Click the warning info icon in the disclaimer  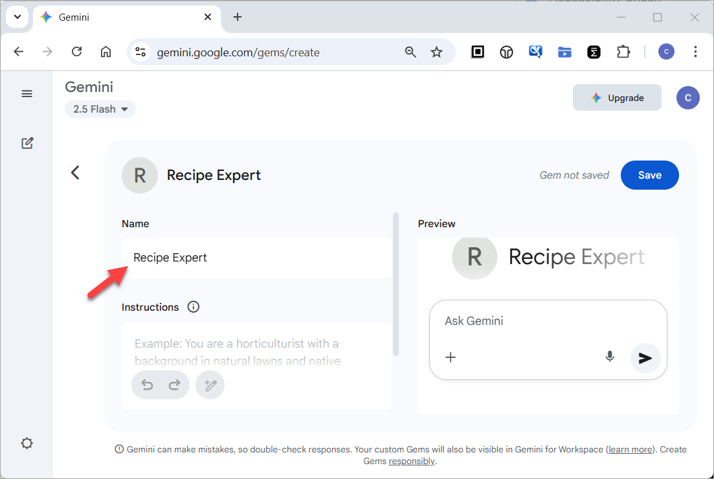coord(119,449)
